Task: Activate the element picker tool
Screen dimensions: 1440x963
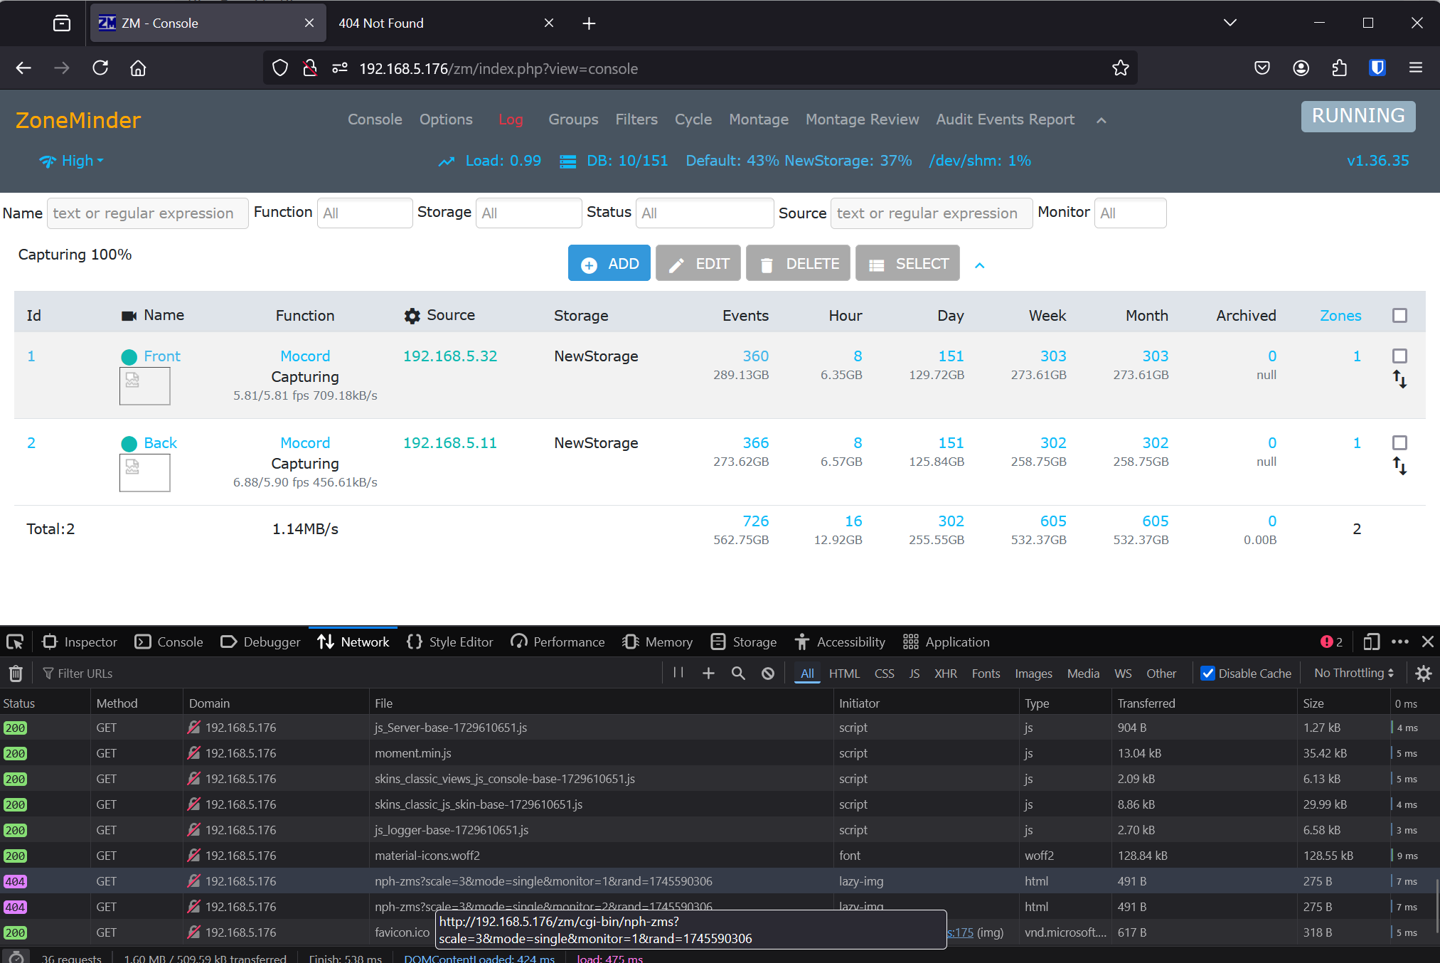Action: 15,642
